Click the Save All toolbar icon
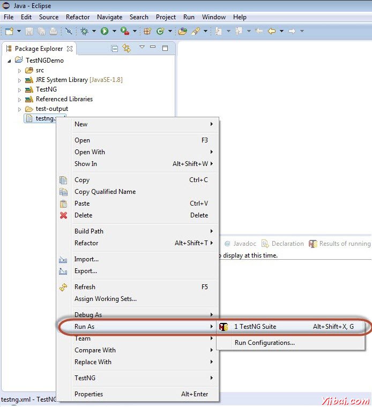The height and width of the screenshot is (407, 372). pos(41,31)
